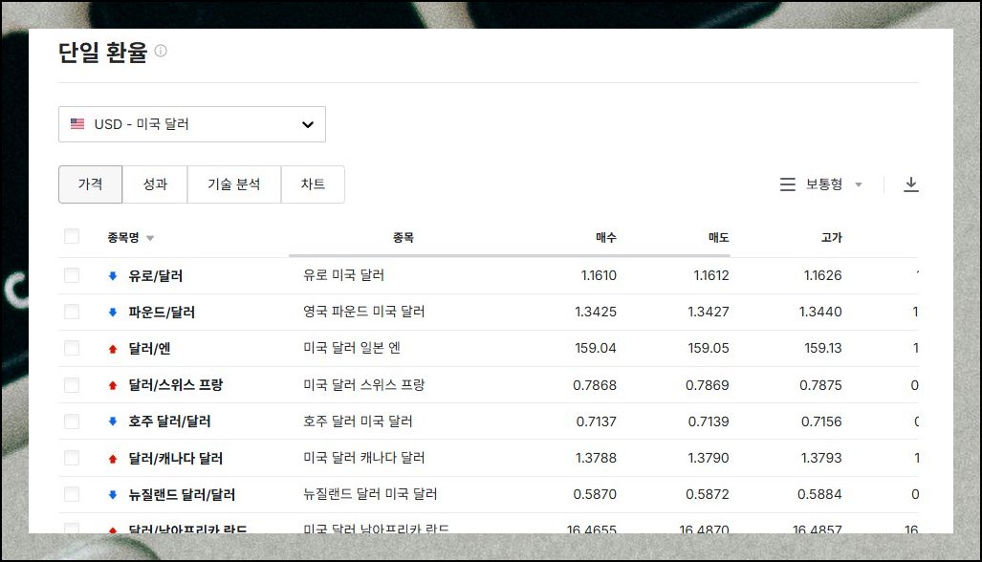Click the 유로 미국 달러 description cell

click(344, 274)
